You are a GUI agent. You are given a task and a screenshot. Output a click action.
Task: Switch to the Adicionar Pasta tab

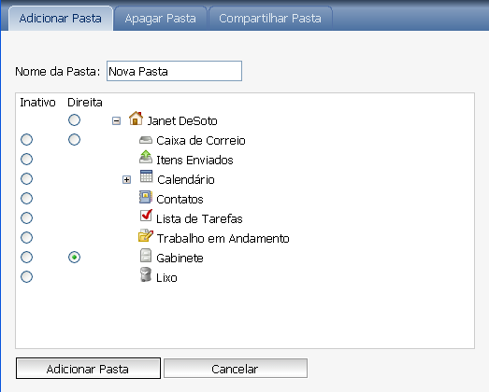pos(61,19)
